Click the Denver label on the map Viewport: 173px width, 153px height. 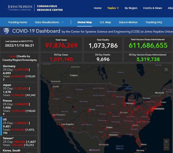[92, 109]
